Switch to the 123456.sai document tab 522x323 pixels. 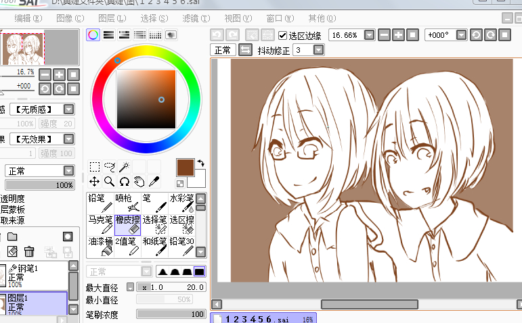[263, 319]
